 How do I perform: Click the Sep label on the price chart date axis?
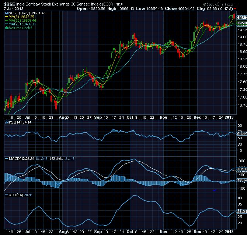tap(98, 117)
